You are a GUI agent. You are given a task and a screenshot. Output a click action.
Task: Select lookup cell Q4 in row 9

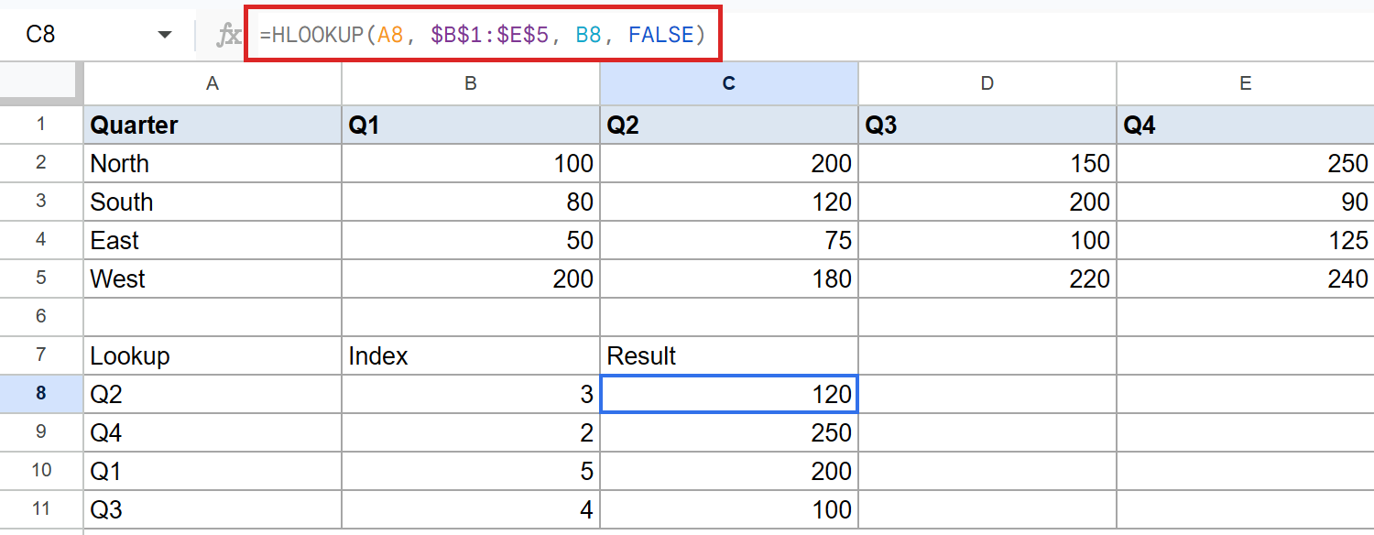click(x=213, y=432)
